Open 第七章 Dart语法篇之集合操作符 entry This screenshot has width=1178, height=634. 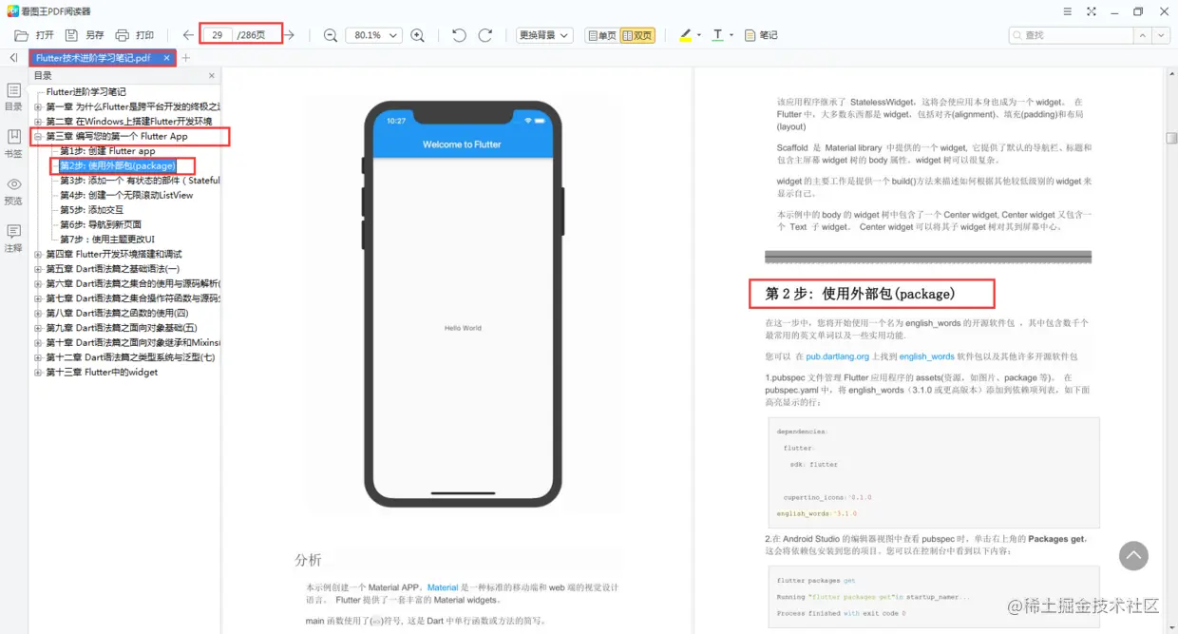pos(133,298)
